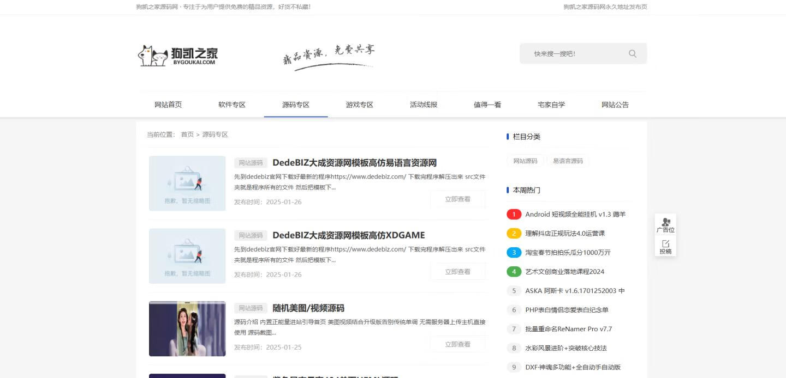Click the 随机美图 article thumbnail image
Viewport: 786px width, 378px height.
point(187,328)
